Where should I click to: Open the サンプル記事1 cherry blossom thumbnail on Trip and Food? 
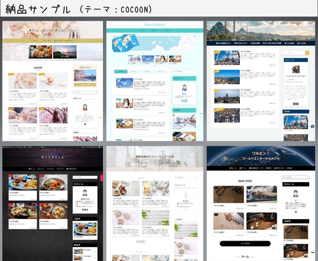(53, 115)
